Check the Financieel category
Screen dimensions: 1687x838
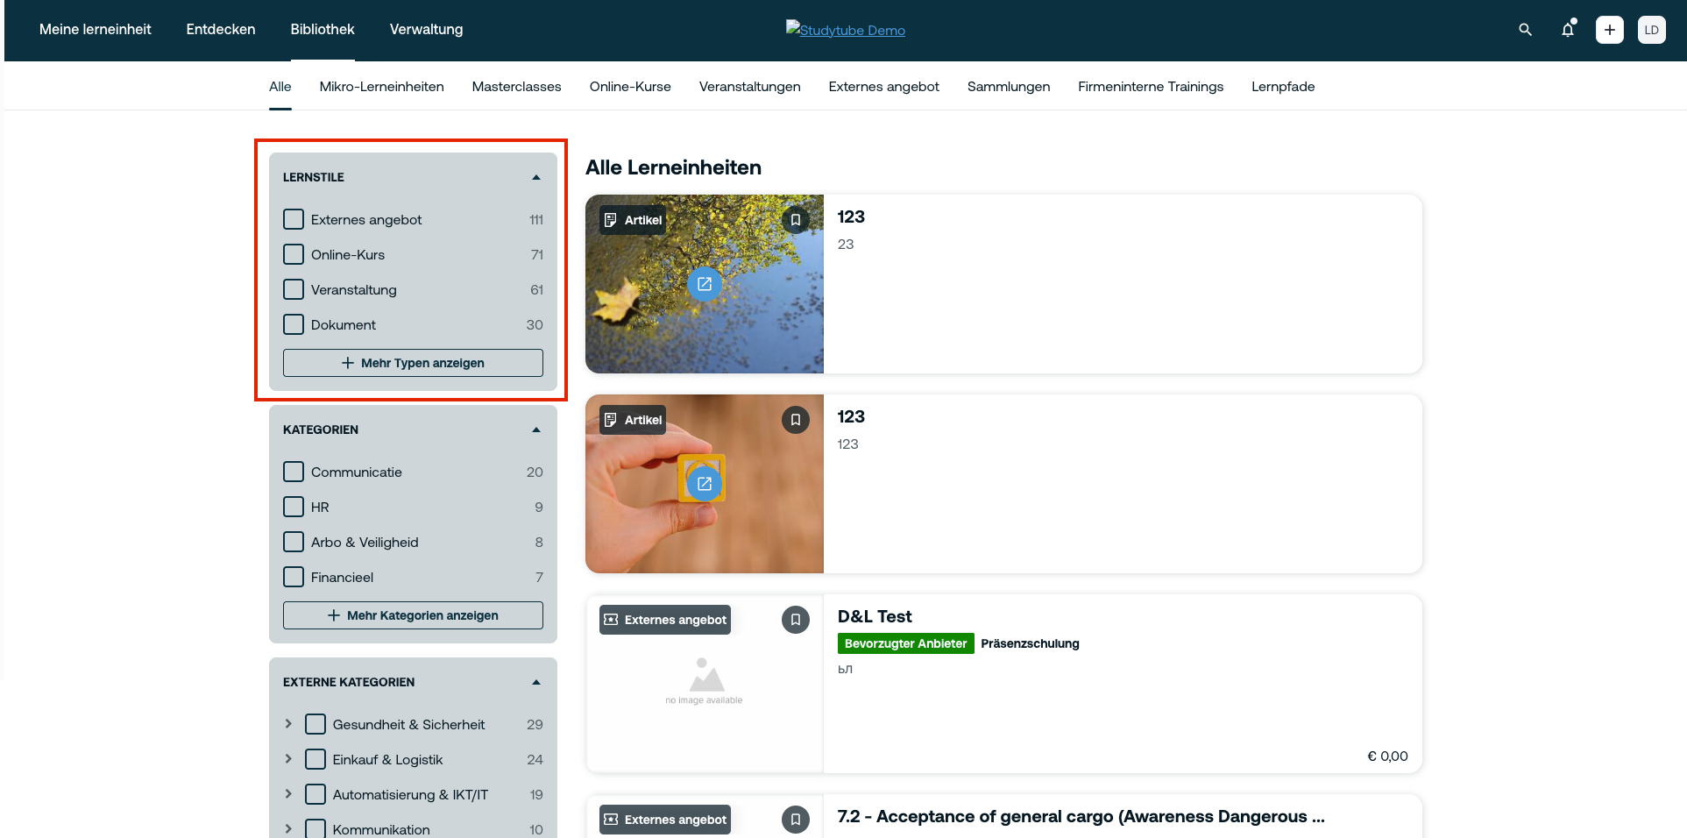pyautogui.click(x=294, y=577)
